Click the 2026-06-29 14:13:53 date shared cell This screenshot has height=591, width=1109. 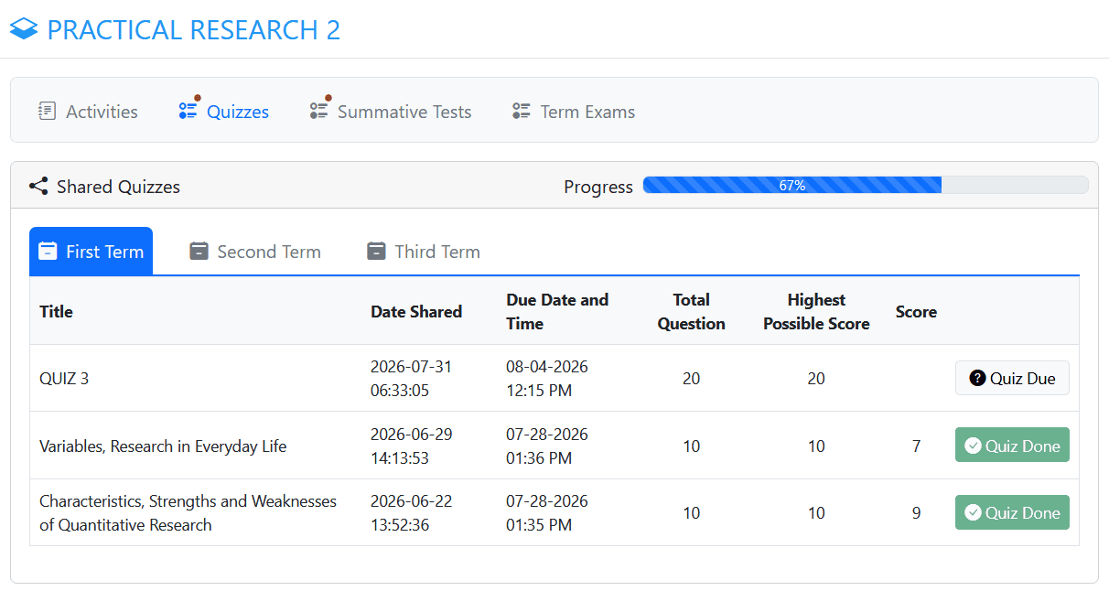tap(411, 446)
